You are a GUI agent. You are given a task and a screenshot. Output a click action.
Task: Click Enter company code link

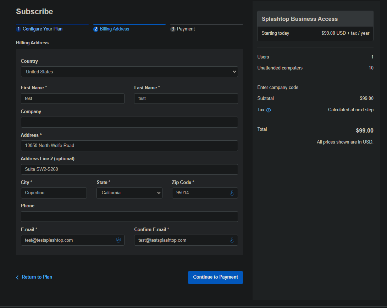click(x=278, y=88)
